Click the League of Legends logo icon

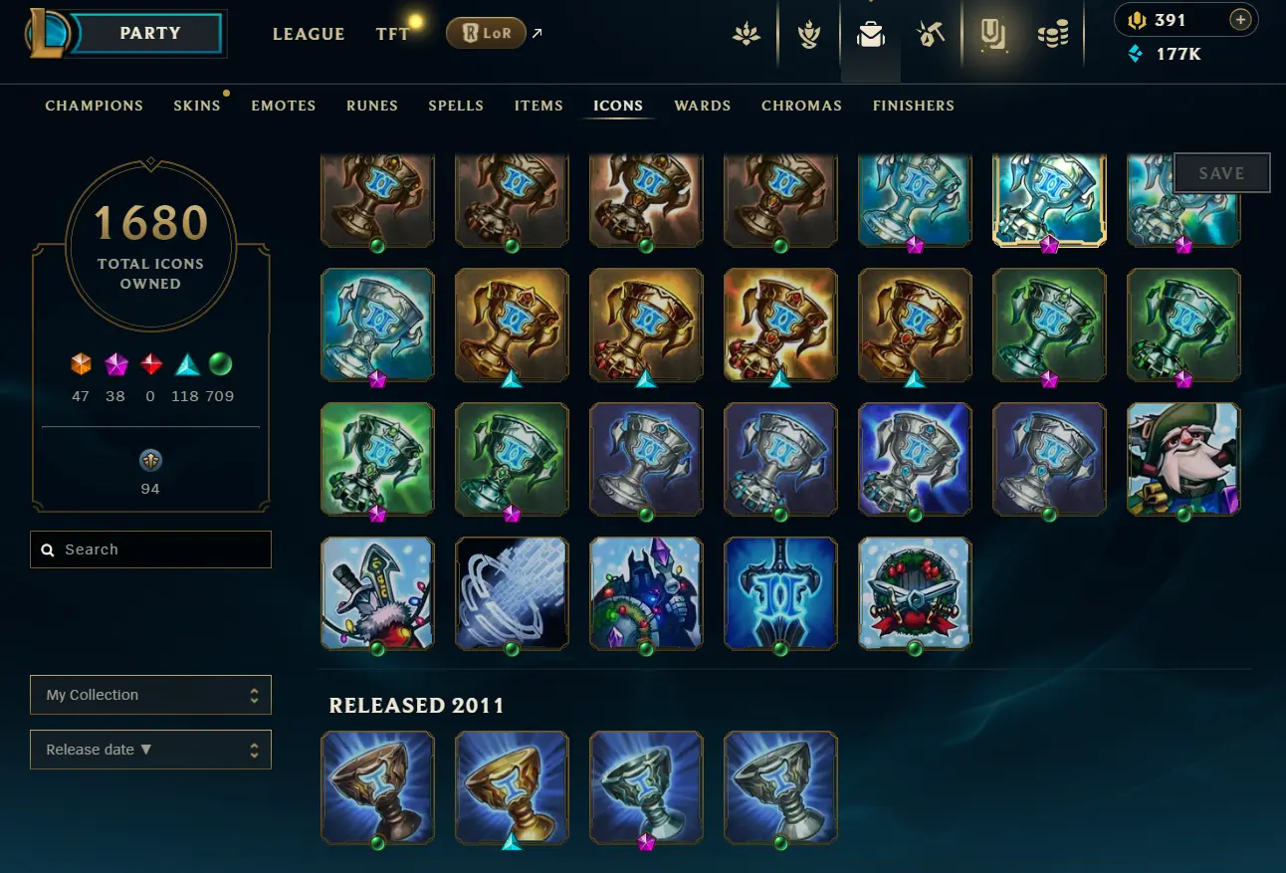(x=46, y=34)
